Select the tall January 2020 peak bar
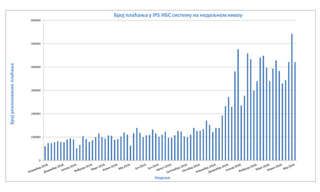Viewport: 320px width, 192px height. click(238, 105)
